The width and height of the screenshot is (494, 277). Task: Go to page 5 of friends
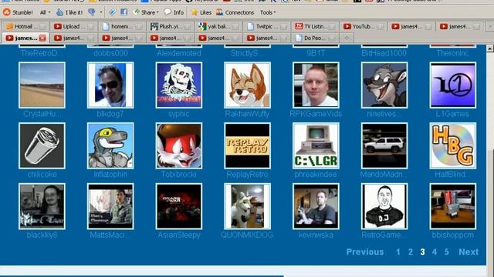tap(447, 252)
